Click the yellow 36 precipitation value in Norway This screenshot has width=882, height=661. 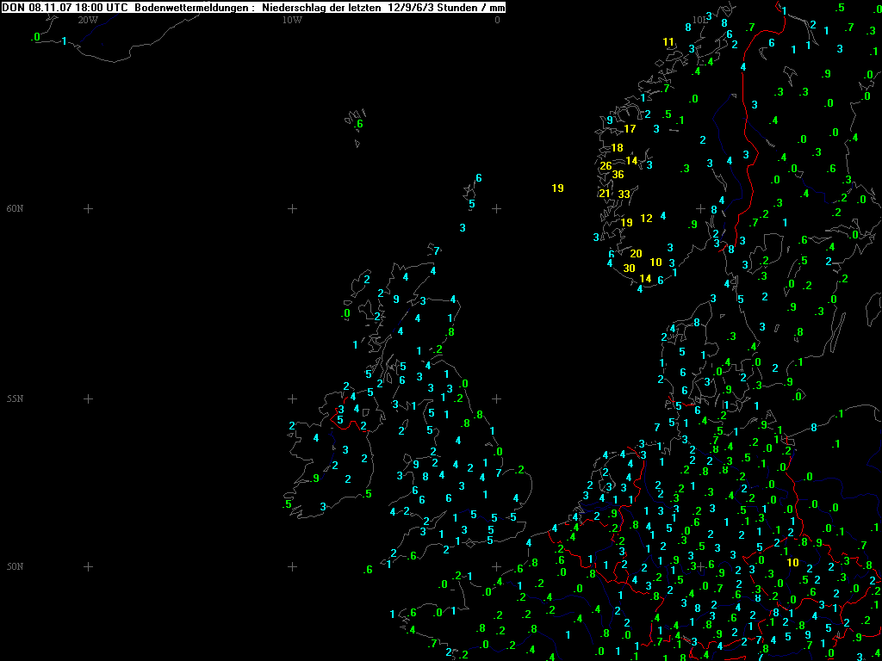[x=618, y=175]
